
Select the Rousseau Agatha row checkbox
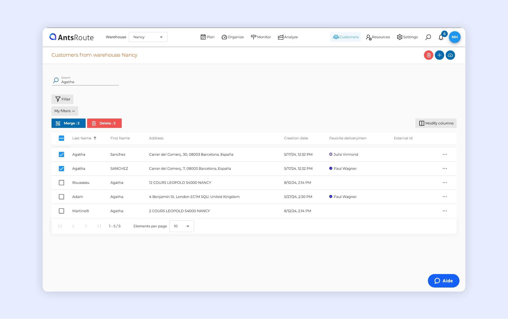(61, 183)
